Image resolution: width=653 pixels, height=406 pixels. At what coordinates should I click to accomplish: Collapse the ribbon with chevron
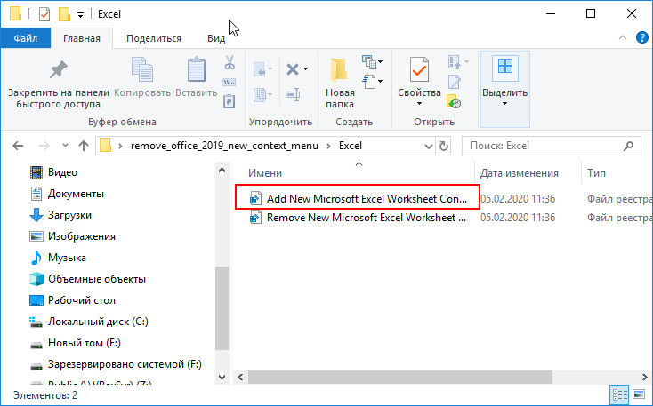[x=623, y=37]
